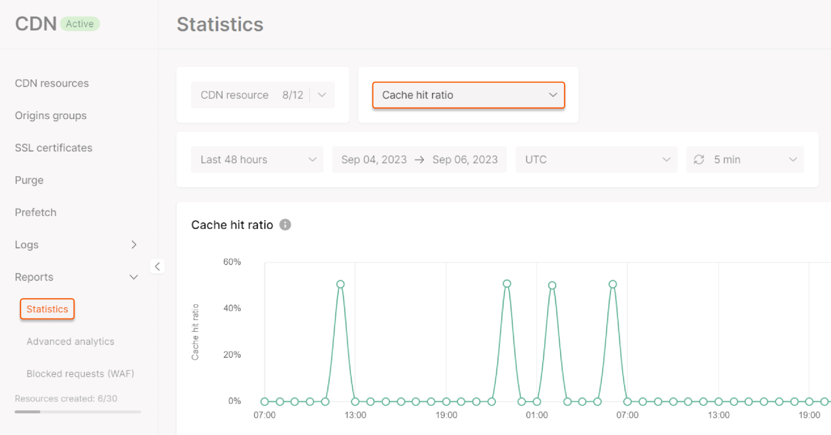Open Origins groups
The height and width of the screenshot is (435, 831).
(51, 115)
